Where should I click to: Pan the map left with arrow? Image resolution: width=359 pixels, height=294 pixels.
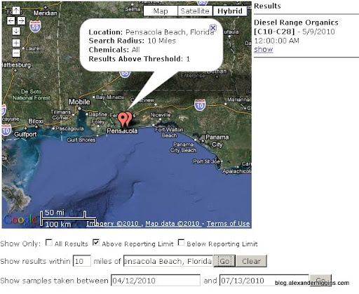coord(11,21)
